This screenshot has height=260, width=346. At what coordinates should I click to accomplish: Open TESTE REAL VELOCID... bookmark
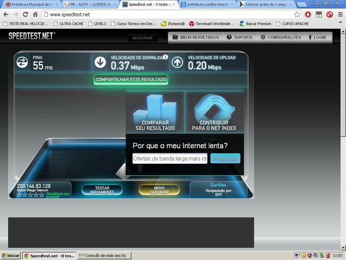[26, 23]
